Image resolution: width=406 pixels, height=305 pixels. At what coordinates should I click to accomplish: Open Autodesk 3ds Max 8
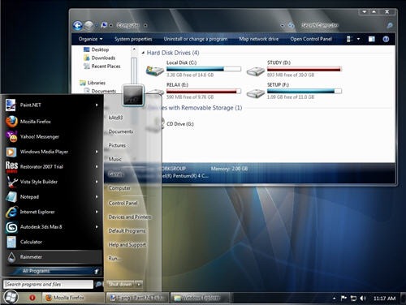[x=51, y=227]
